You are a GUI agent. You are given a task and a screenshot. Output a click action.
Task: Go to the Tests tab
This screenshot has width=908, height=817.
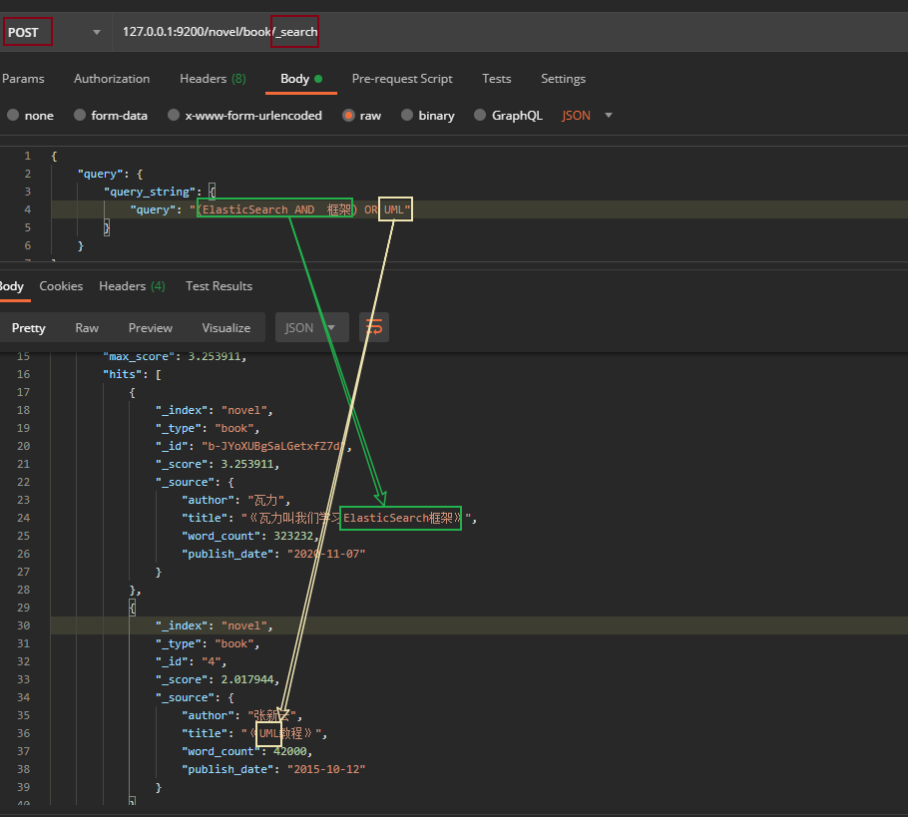(x=496, y=79)
